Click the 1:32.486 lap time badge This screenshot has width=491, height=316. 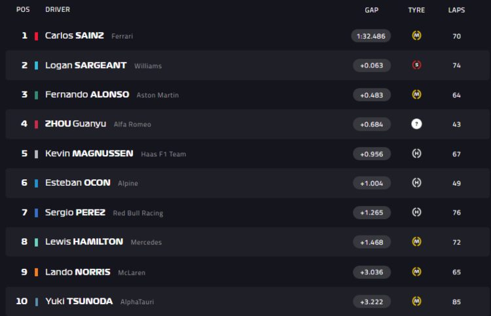(x=371, y=36)
